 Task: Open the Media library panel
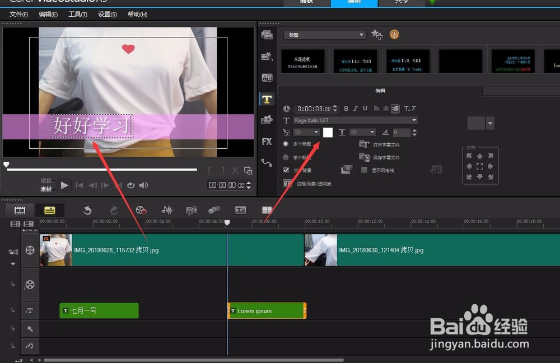pos(267,35)
